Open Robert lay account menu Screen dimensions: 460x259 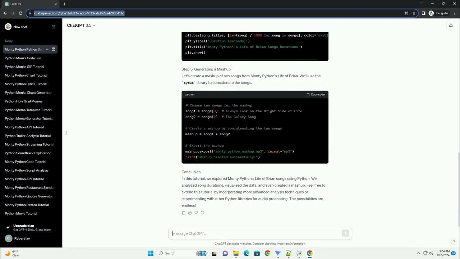pyautogui.click(x=30, y=238)
